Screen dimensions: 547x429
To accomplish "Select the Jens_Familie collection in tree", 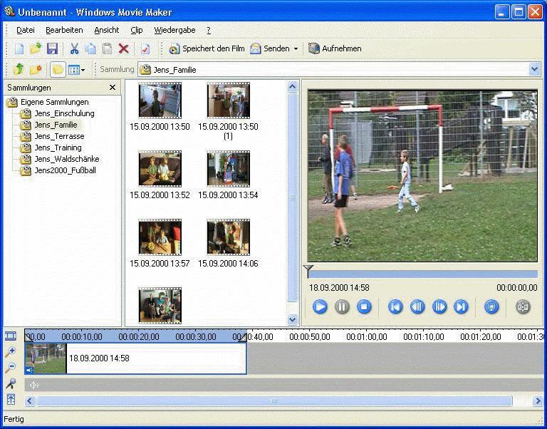I will coord(49,125).
